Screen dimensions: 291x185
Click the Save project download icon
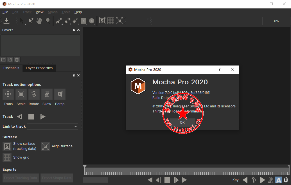[6, 21]
